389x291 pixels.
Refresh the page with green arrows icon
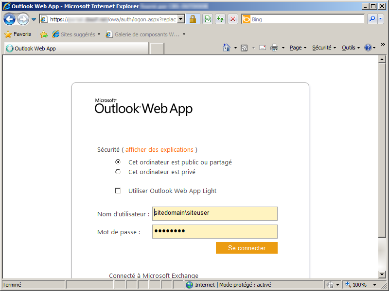220,19
